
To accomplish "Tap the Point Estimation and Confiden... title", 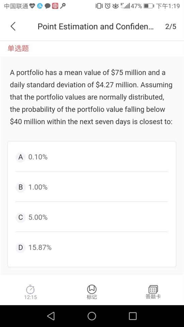I will [x=95, y=27].
